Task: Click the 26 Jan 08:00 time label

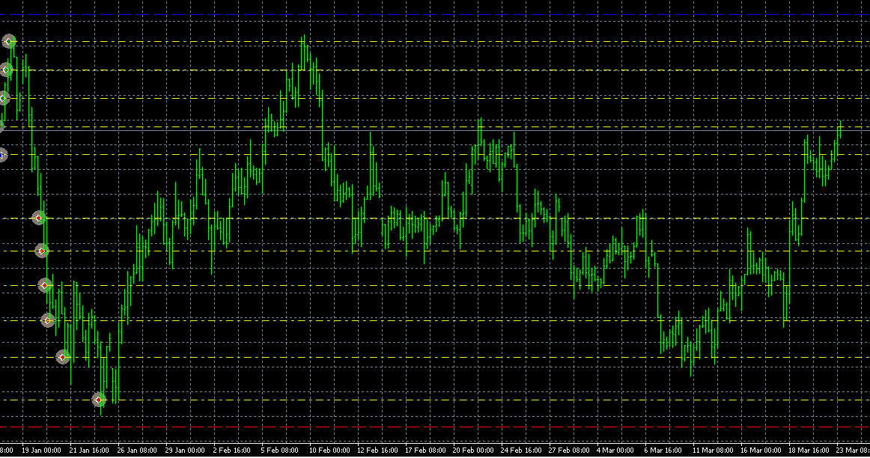Action: 137,451
